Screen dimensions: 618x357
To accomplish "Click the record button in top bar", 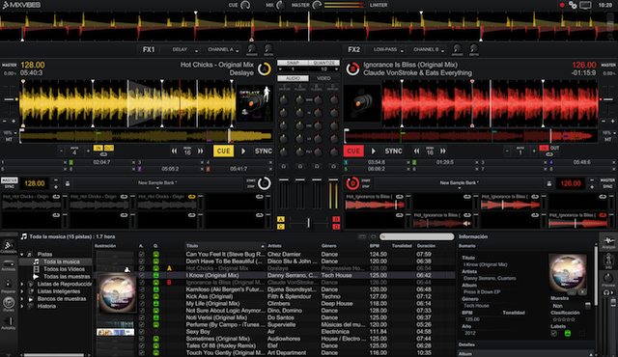I will (x=562, y=5).
